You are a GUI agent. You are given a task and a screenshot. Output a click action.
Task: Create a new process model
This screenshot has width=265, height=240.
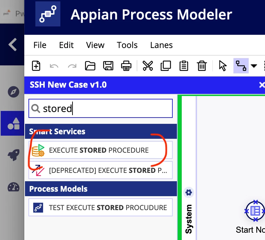coord(36,66)
